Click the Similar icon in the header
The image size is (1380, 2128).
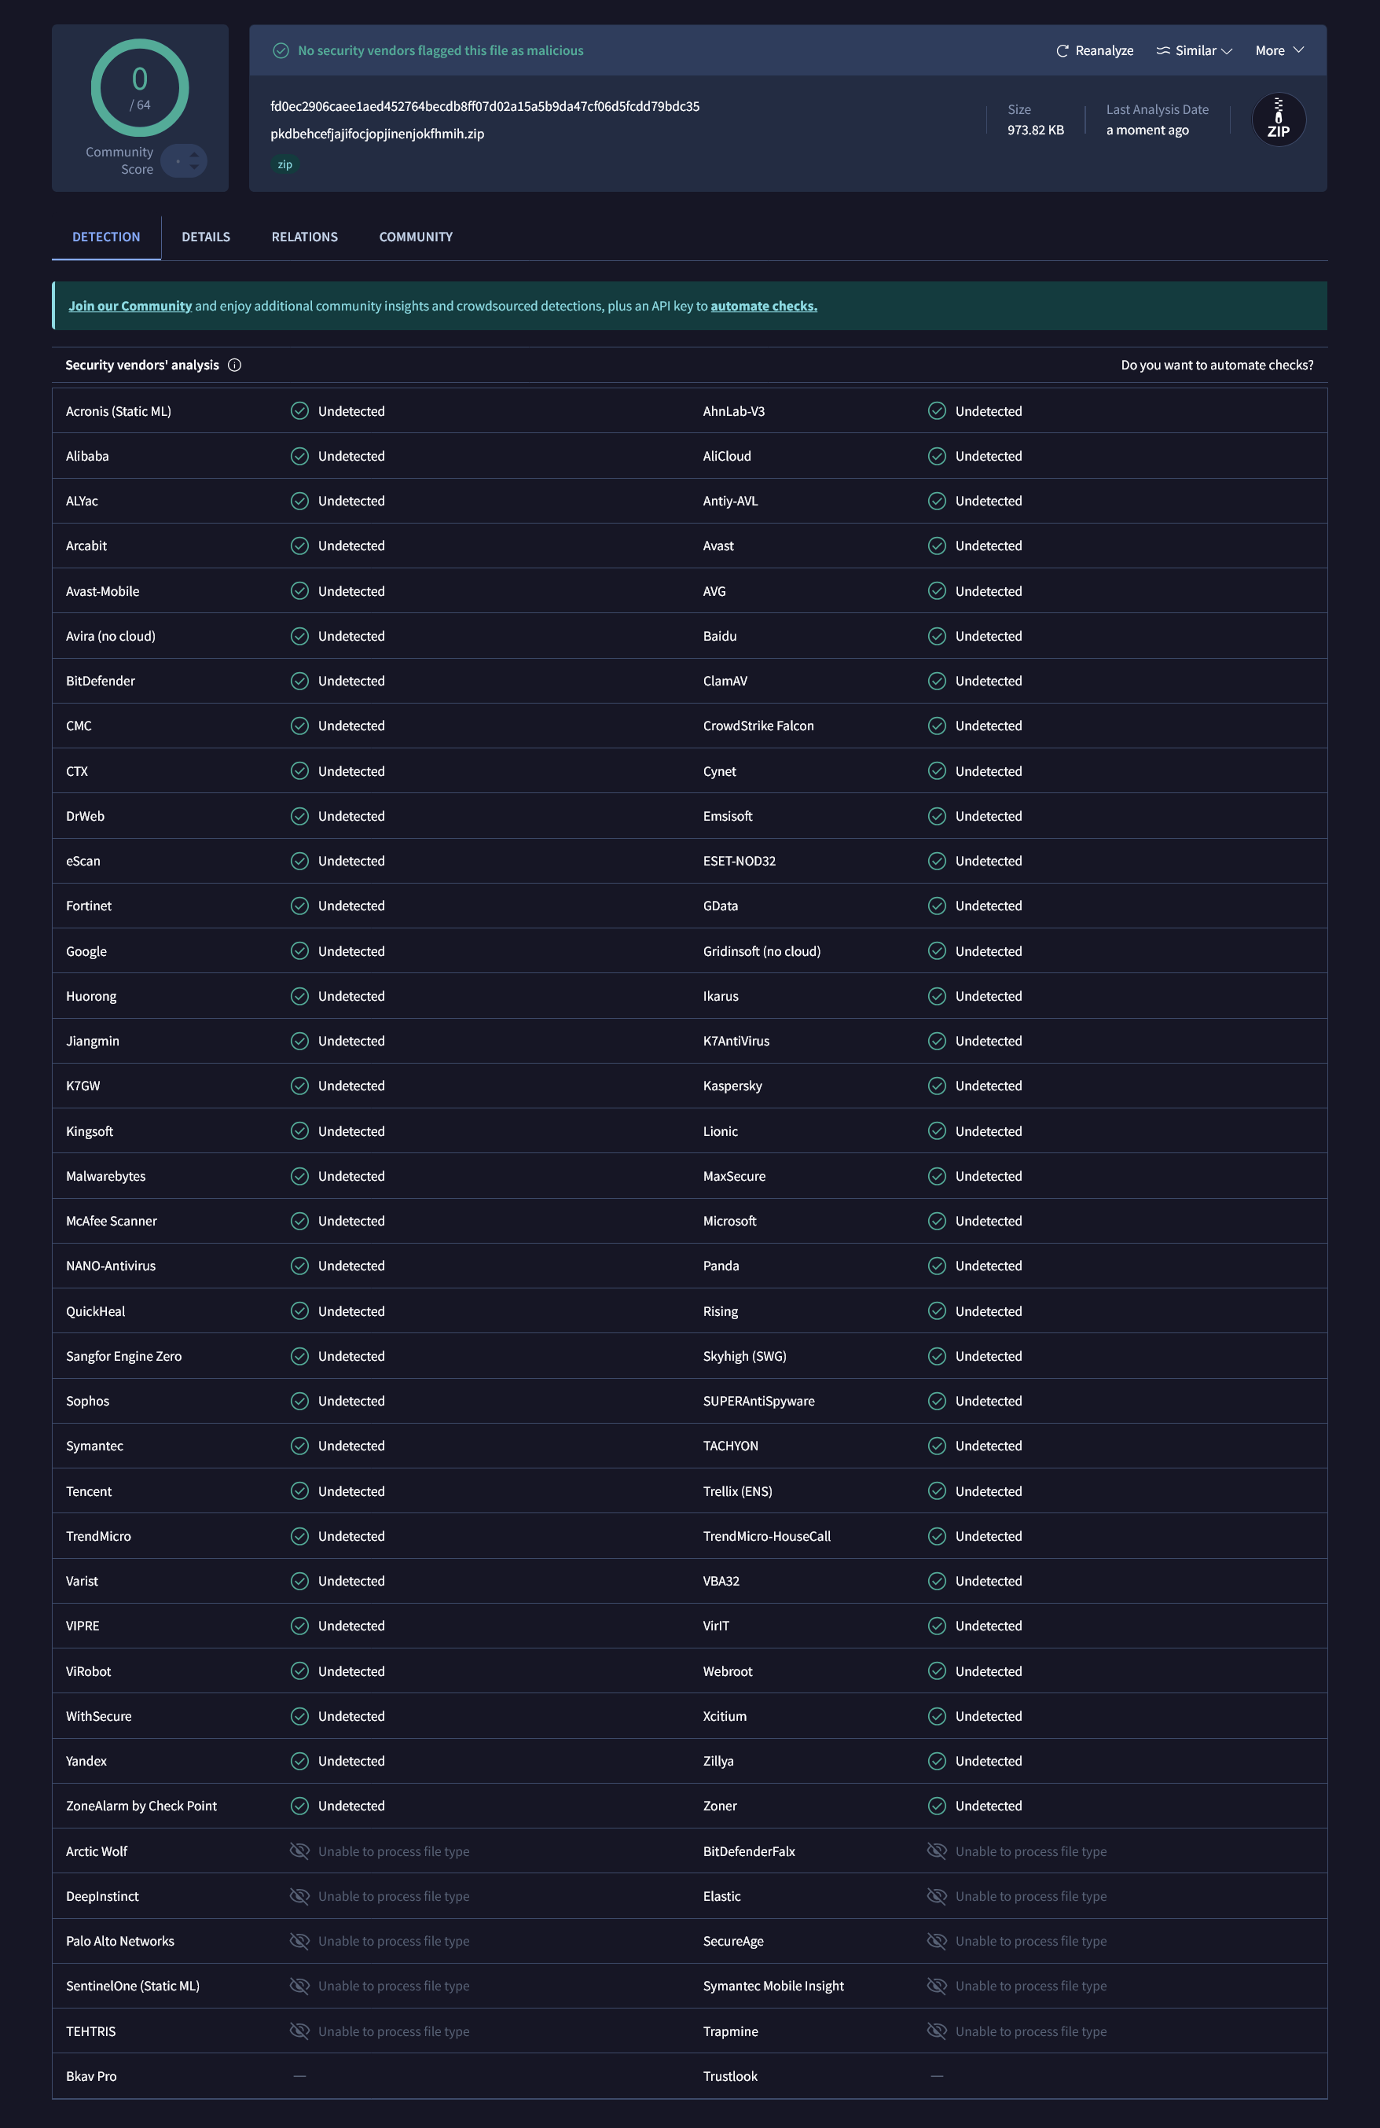pos(1163,51)
